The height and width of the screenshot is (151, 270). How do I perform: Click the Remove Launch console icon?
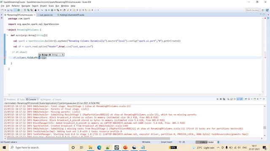click(x=221, y=99)
